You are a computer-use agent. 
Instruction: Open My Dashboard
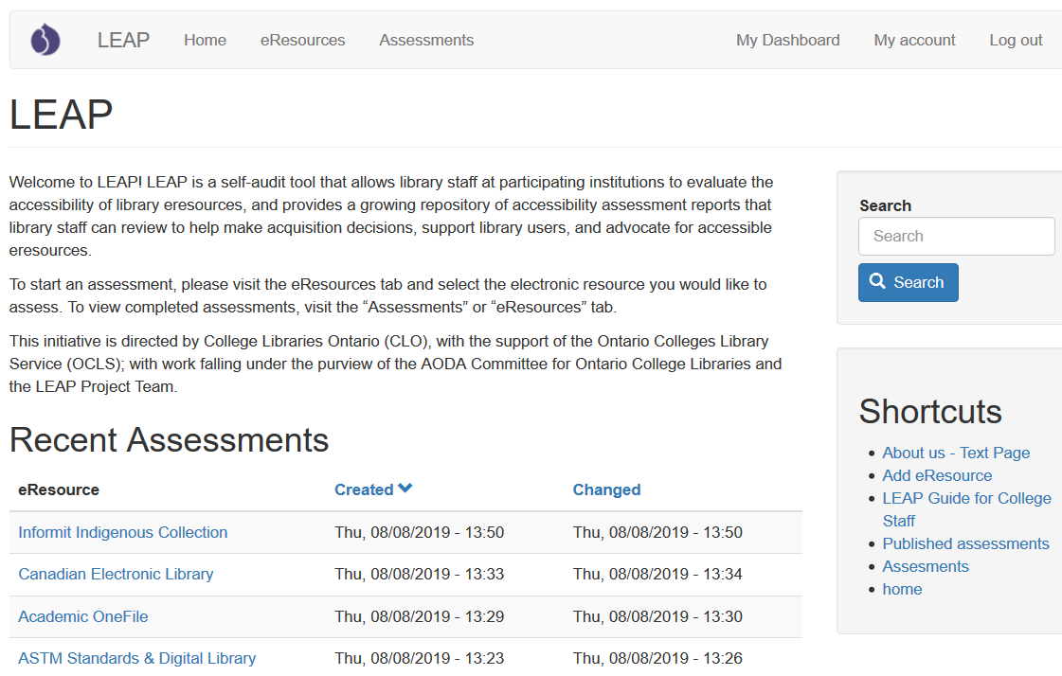787,40
